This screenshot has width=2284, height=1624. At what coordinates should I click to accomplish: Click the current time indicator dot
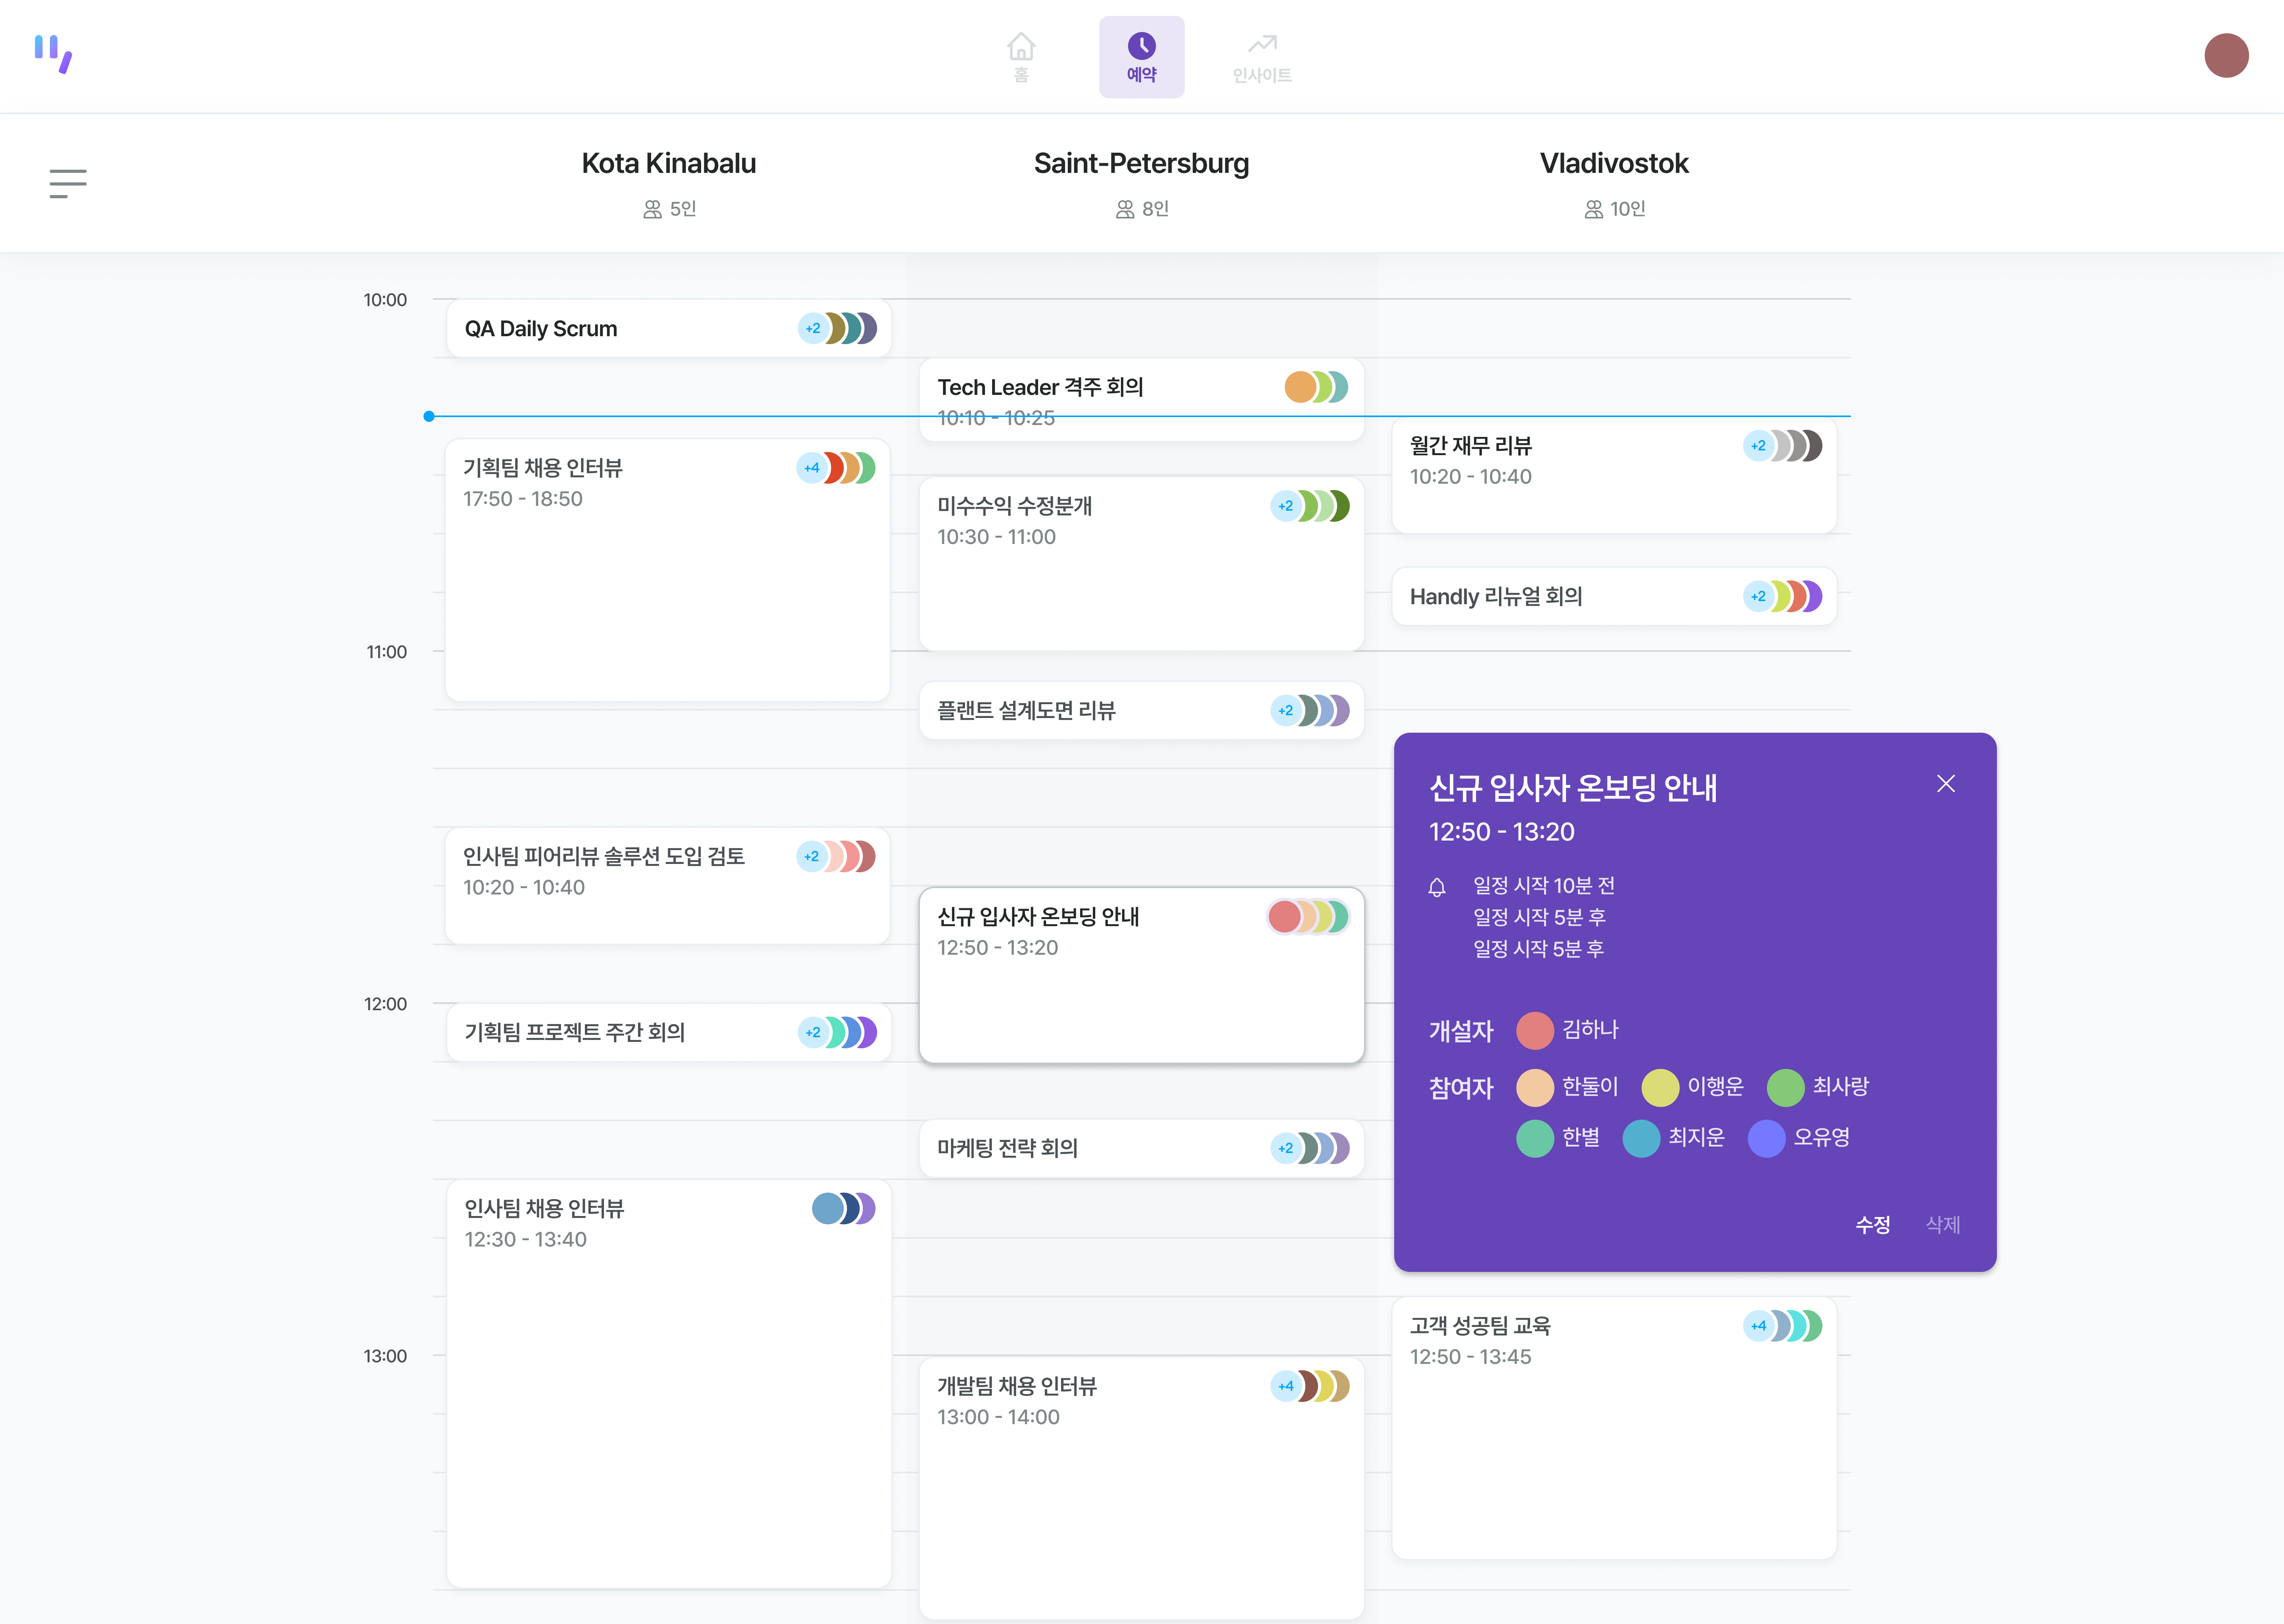tap(429, 416)
